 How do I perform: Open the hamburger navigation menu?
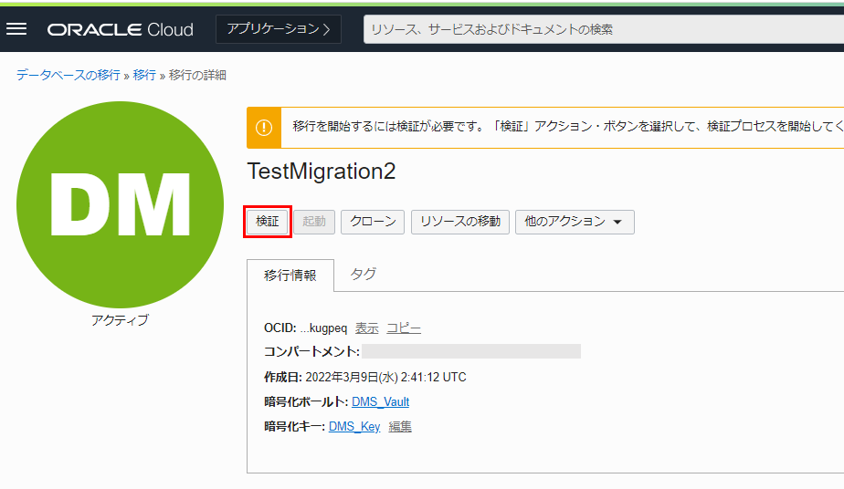tap(16, 29)
